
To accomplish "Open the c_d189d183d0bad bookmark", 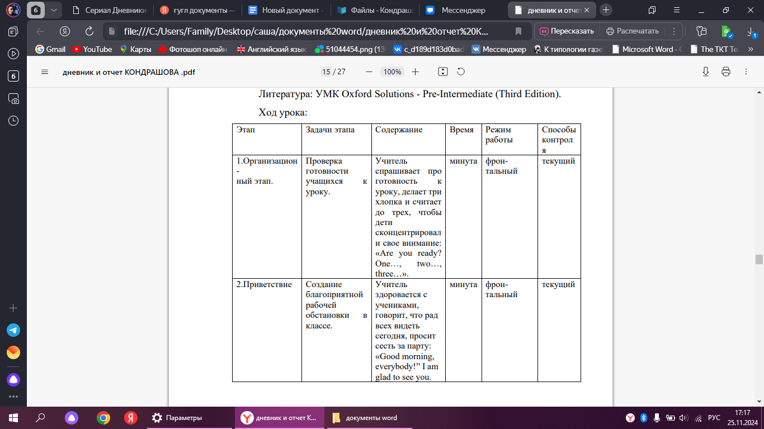I will pyautogui.click(x=428, y=49).
